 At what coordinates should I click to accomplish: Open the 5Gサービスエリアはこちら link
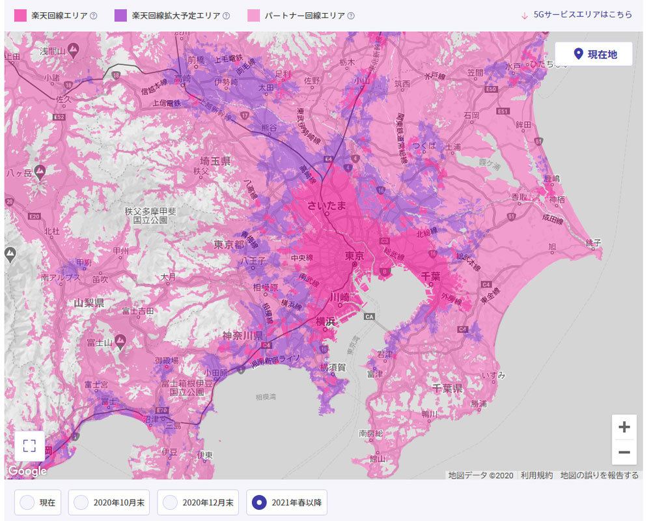577,15
